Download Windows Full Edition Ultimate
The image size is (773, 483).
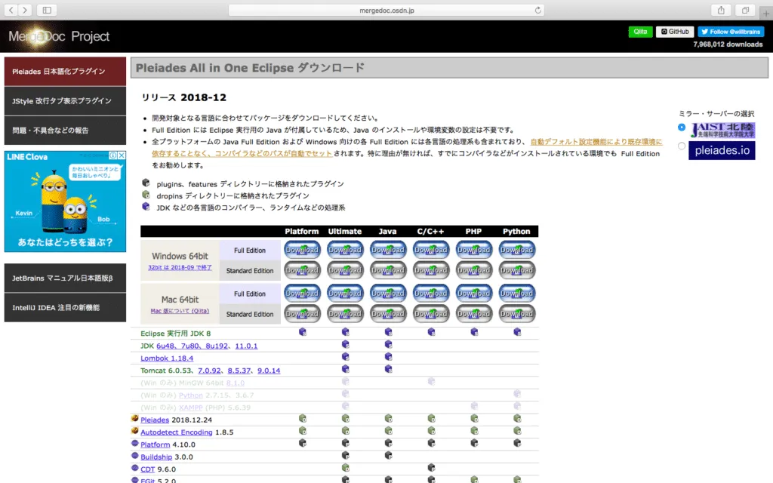tap(345, 250)
